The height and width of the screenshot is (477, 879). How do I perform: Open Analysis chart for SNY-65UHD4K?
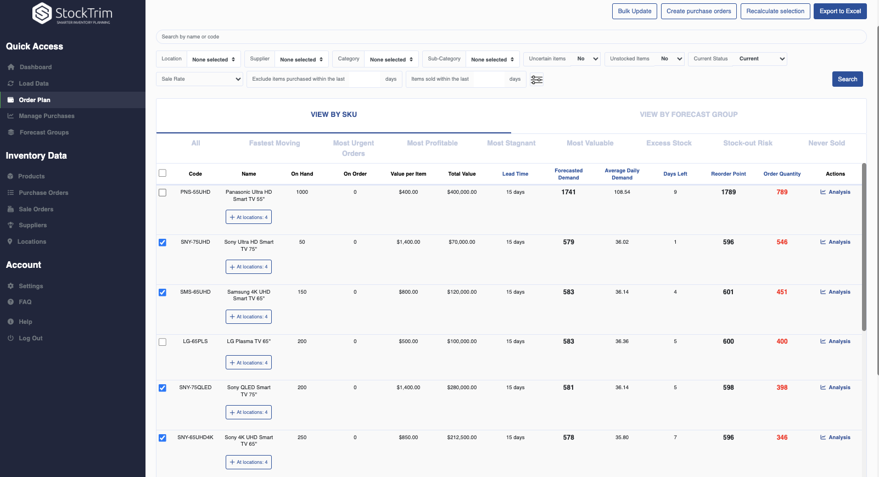tap(835, 437)
